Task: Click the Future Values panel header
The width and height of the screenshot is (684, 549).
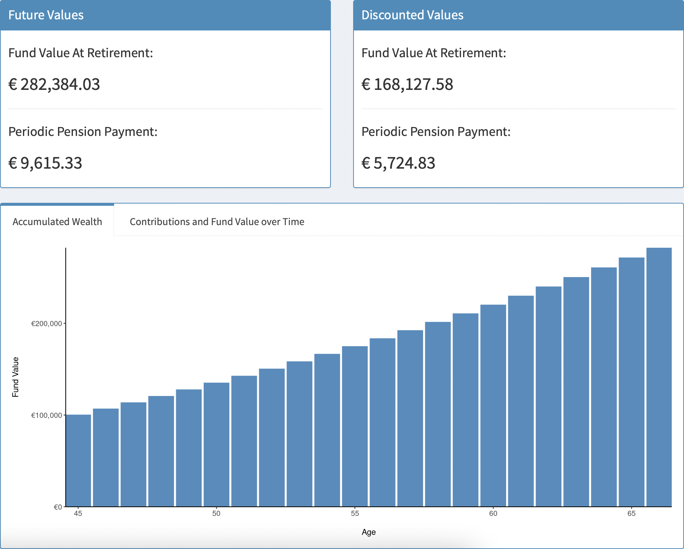Action: coord(165,15)
